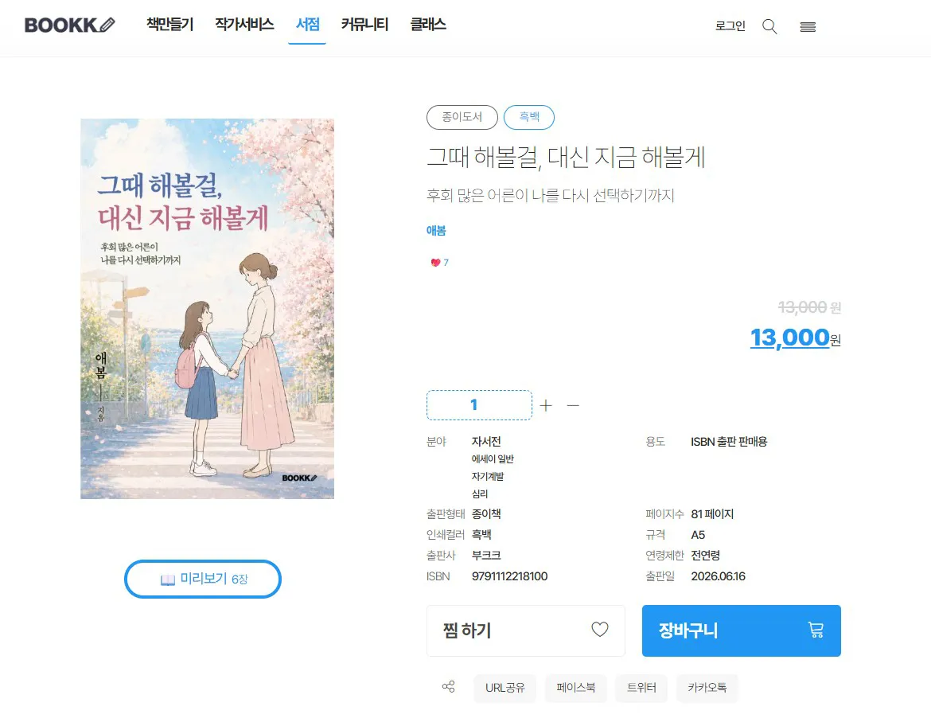931x722 pixels.
Task: Click the URL공유 button
Action: 504,688
